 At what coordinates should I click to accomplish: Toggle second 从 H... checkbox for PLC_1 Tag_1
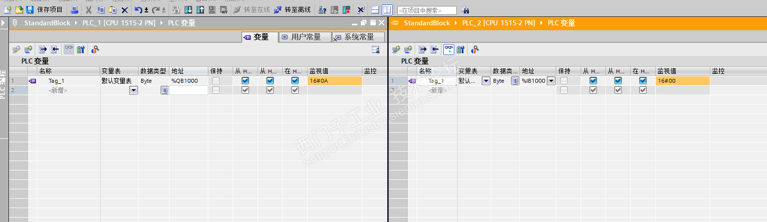pos(270,81)
